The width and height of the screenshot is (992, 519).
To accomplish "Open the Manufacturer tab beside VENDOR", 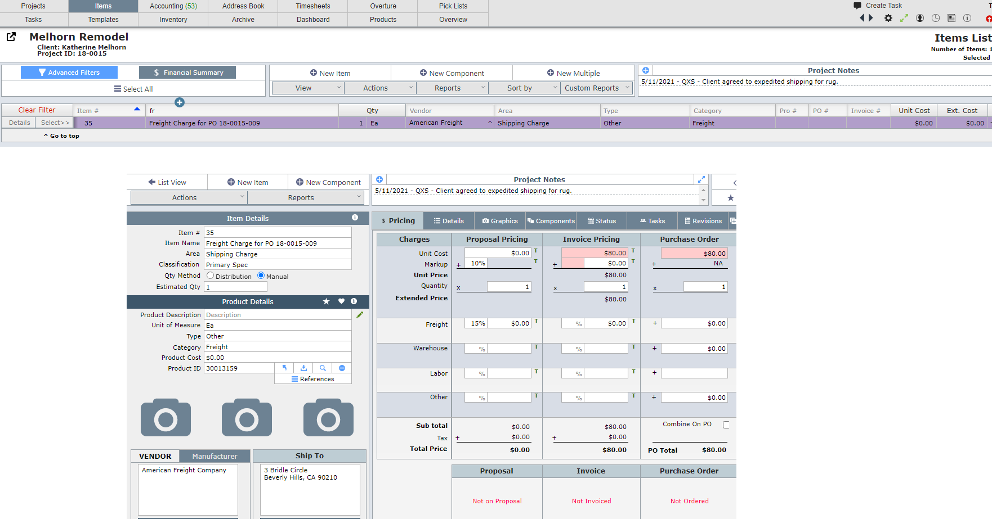I will coord(215,456).
